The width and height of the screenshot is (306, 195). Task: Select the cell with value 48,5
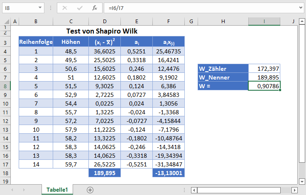click(71, 51)
